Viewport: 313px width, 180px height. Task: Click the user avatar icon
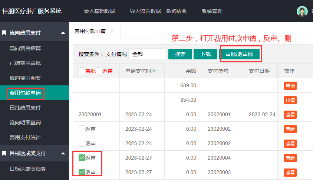click(x=302, y=11)
